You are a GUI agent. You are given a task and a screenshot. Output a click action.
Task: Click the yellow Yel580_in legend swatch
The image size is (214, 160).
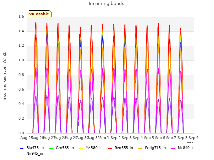pos(81,148)
